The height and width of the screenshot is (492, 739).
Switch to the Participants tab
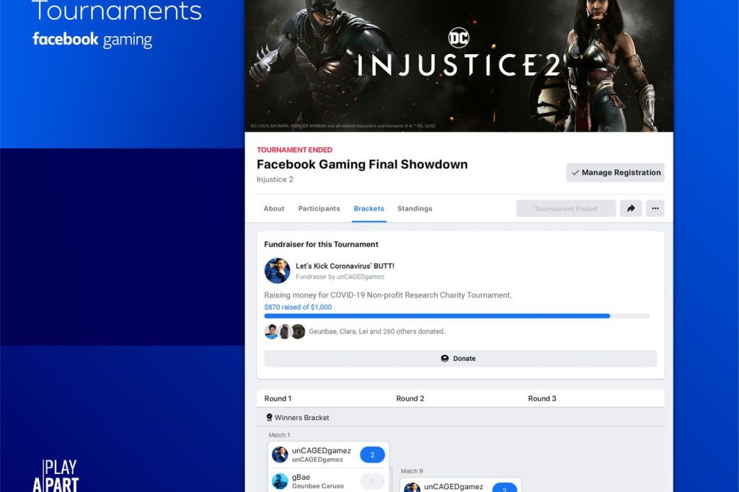point(318,208)
